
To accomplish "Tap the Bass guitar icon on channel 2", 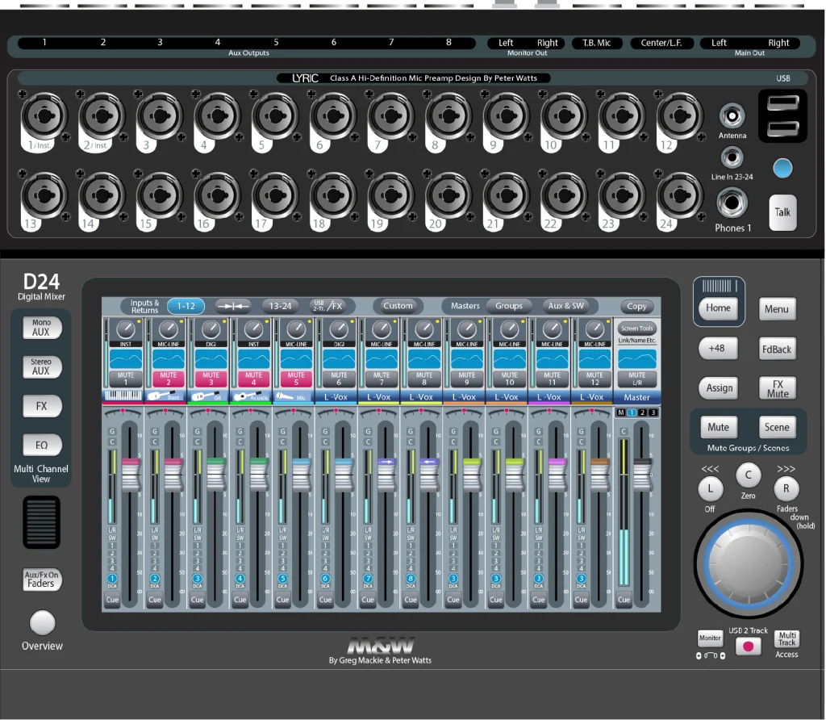I will click(x=161, y=396).
